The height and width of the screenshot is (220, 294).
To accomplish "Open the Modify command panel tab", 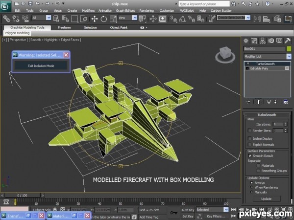I will coord(254,41).
